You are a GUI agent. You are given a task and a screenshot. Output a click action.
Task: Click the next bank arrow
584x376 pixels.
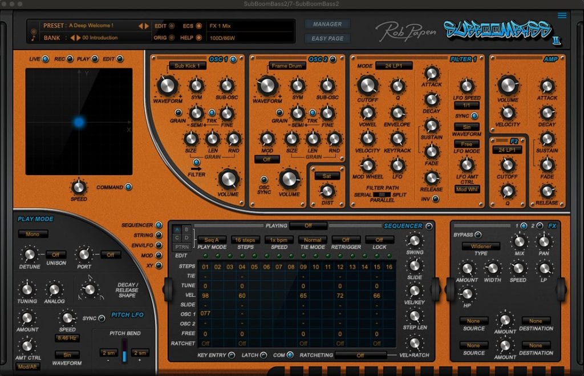[x=78, y=38]
